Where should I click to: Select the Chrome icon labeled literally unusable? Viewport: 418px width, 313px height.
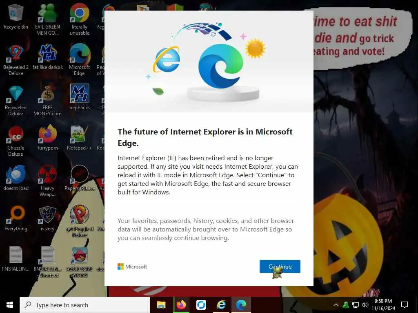80,20
